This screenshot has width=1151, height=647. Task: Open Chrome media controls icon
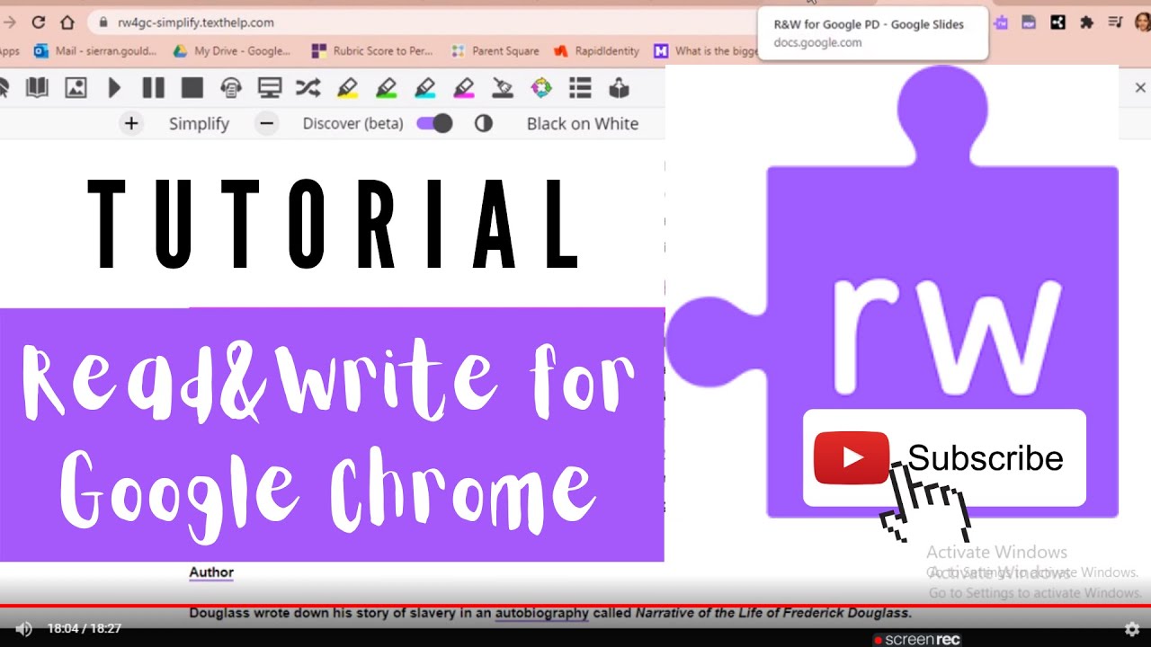tap(1115, 22)
